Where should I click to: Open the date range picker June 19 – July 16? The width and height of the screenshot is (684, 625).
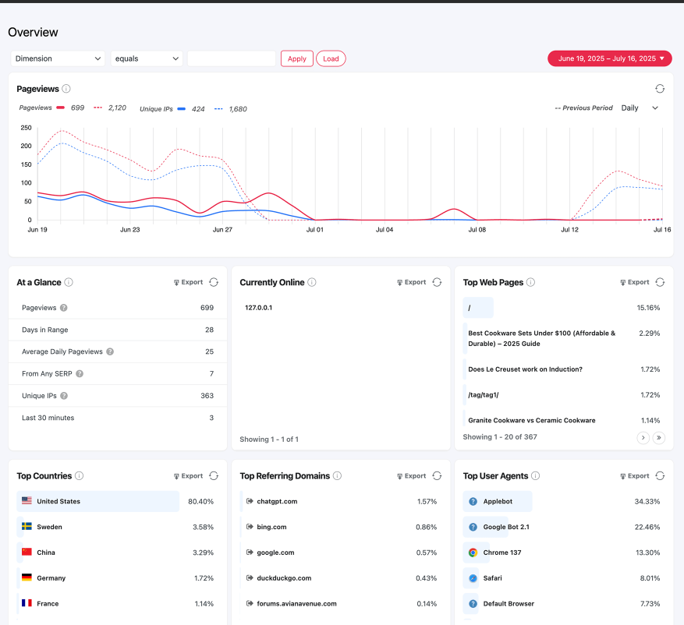pyautogui.click(x=610, y=58)
